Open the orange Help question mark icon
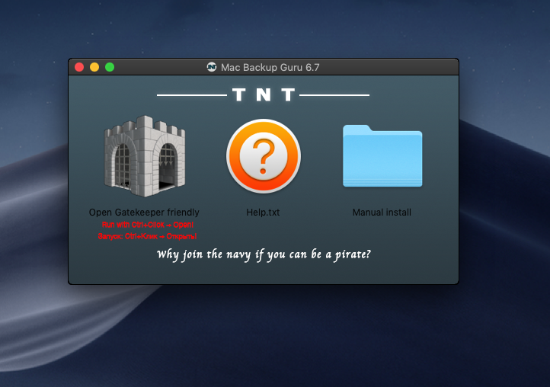The width and height of the screenshot is (550, 387). pyautogui.click(x=264, y=156)
